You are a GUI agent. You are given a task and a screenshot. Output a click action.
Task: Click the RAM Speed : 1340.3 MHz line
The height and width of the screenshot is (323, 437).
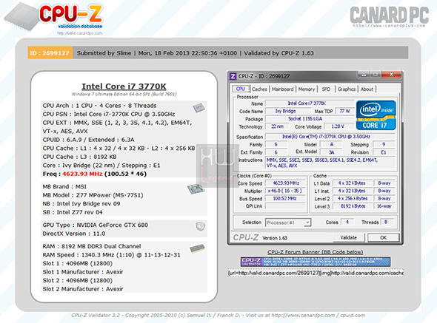pyautogui.click(x=112, y=255)
